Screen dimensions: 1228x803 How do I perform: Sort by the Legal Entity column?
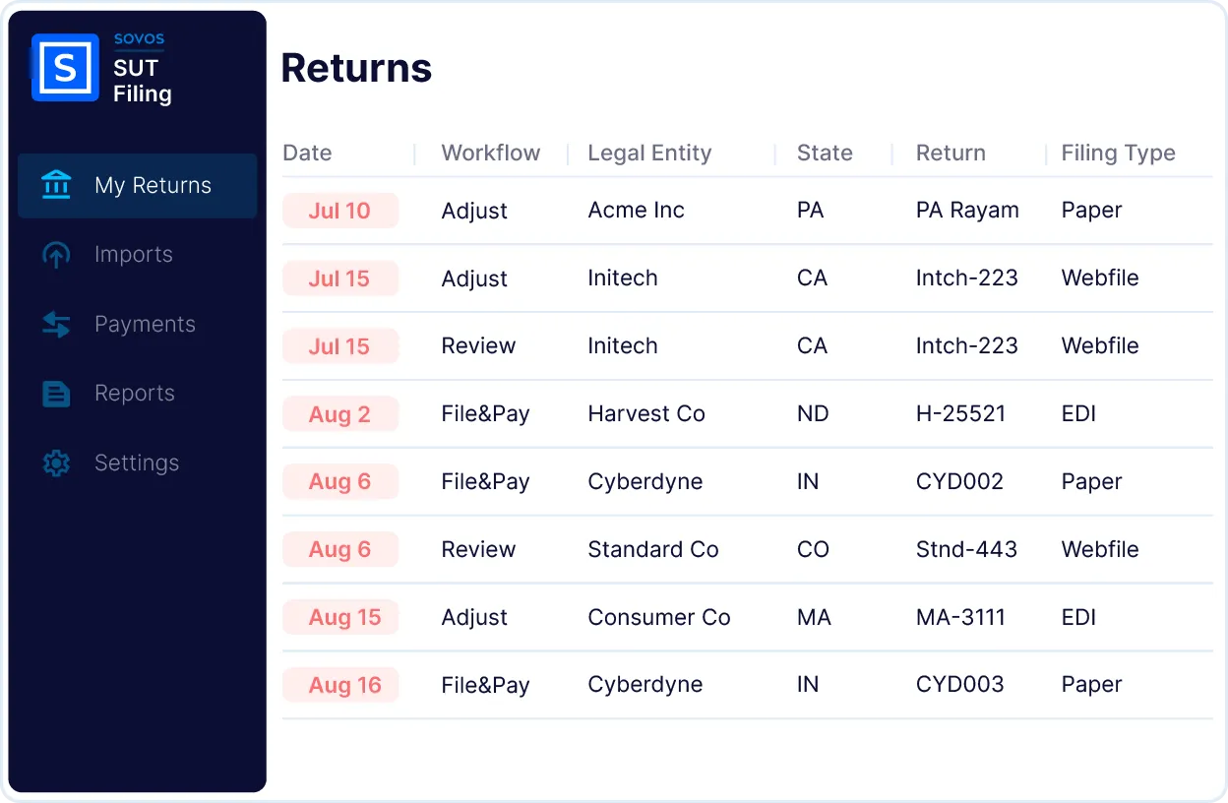click(x=648, y=154)
